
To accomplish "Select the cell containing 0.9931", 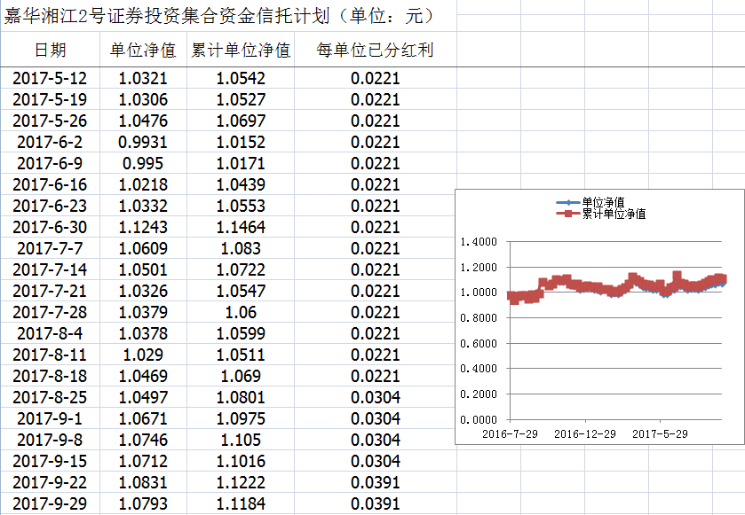I will (x=143, y=142).
